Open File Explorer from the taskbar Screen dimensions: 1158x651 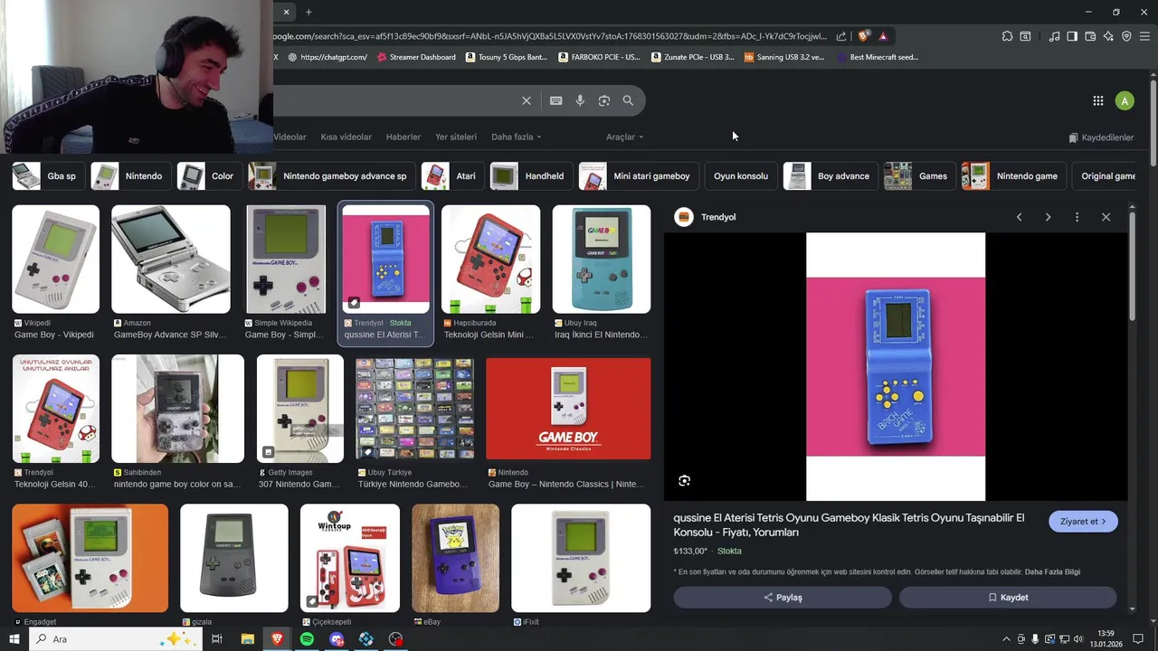247,639
